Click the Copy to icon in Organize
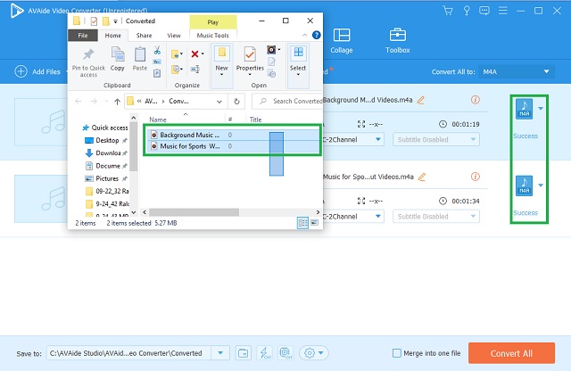571x371 pixels. pyautogui.click(x=177, y=69)
